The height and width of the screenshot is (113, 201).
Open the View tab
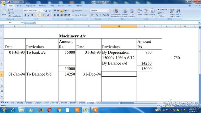click(69, 6)
